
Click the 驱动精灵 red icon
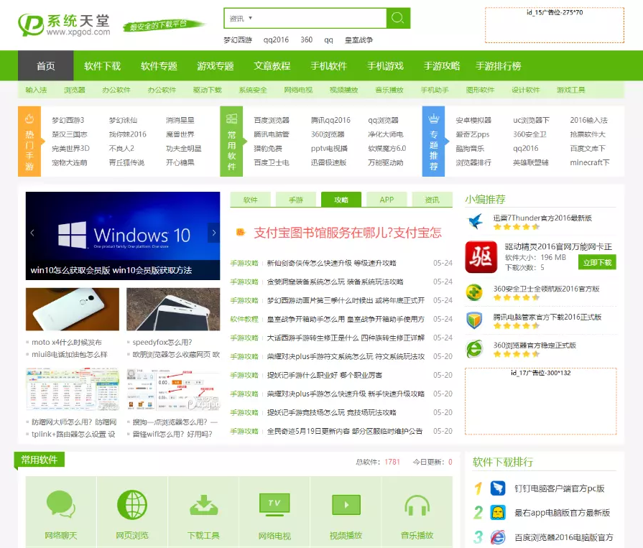[481, 257]
